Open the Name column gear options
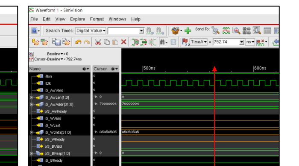 pos(85,69)
